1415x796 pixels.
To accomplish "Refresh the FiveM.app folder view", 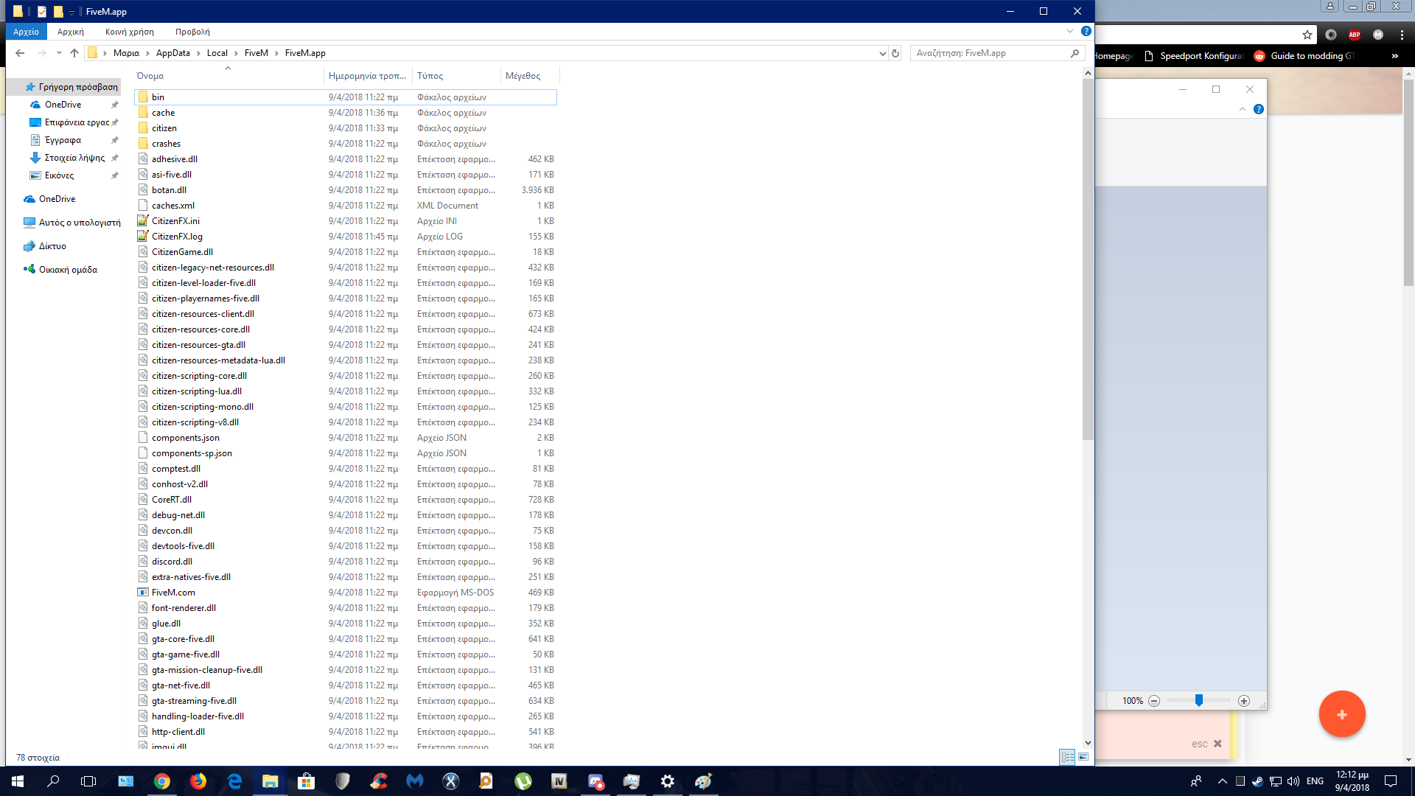I will point(895,53).
